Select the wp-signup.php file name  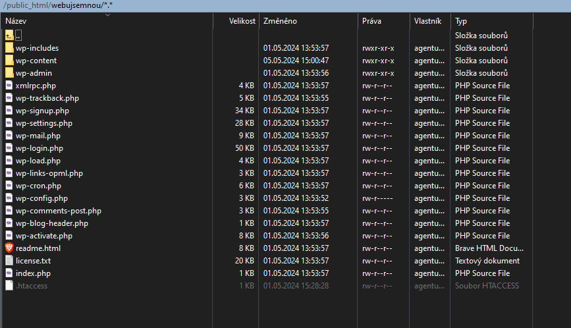(42, 110)
